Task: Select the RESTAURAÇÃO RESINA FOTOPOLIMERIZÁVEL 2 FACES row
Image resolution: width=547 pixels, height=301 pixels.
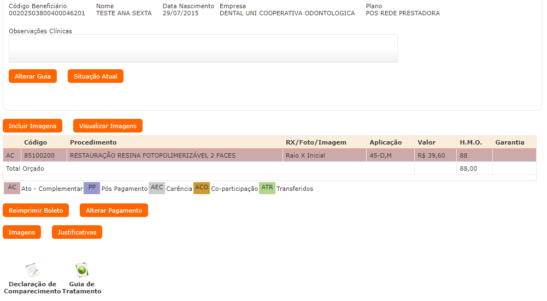Action: (269, 155)
